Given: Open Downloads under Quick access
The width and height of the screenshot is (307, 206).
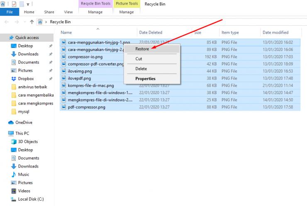Looking at the screenshot, I should [28, 54].
